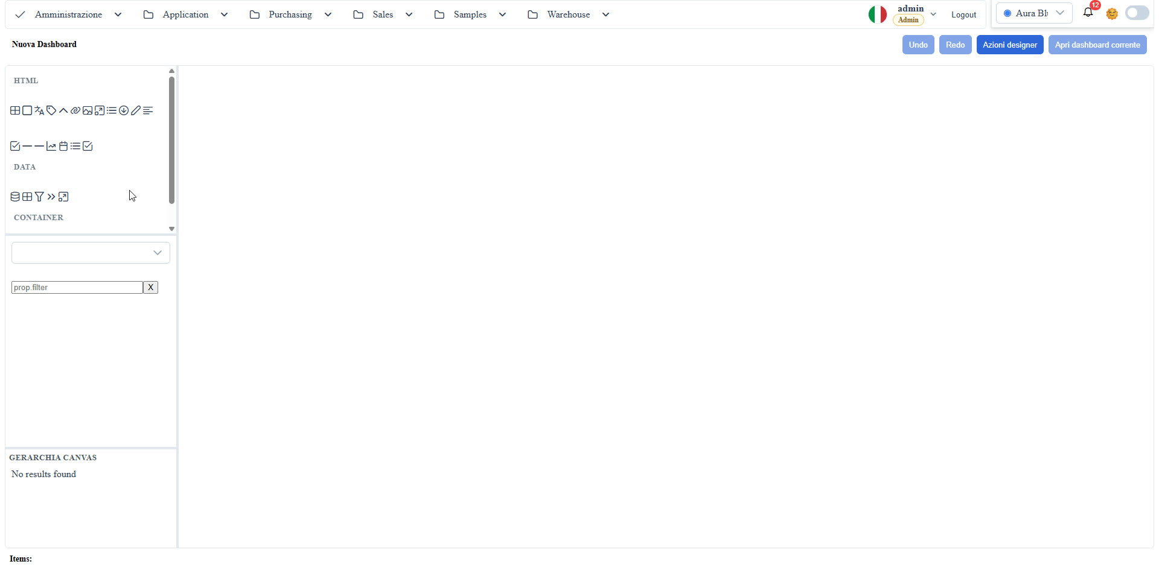1159x570 pixels.
Task: Choose the funnel filter icon in DATA
Action: (x=39, y=197)
